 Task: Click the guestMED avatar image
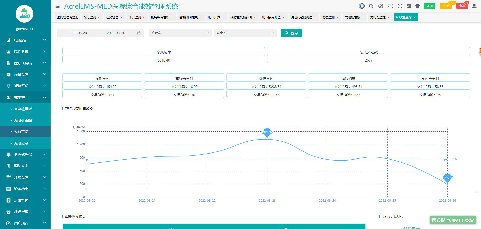coord(24,14)
